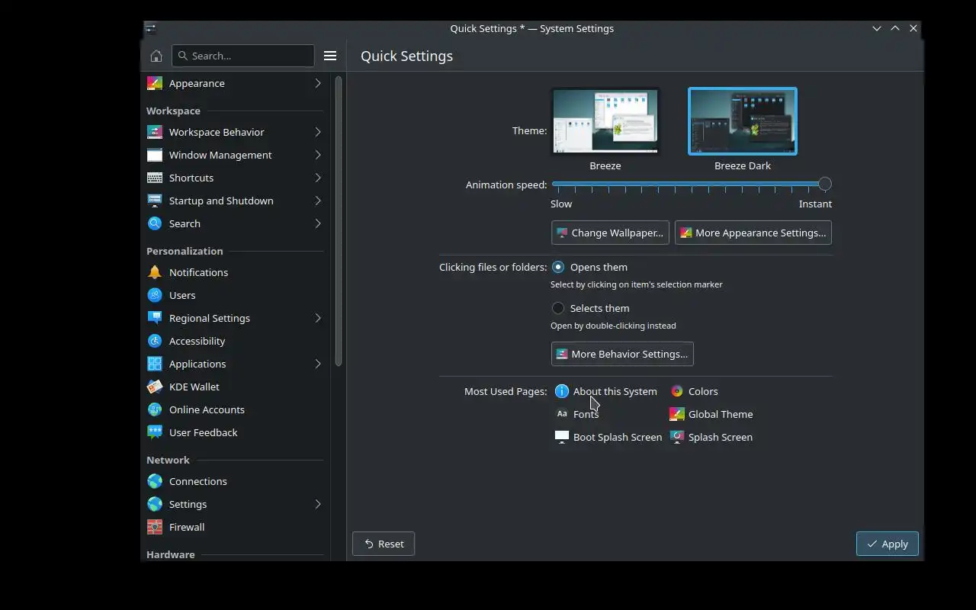Select the Breeze Dark theme thumbnail
This screenshot has height=610, width=976.
[743, 121]
